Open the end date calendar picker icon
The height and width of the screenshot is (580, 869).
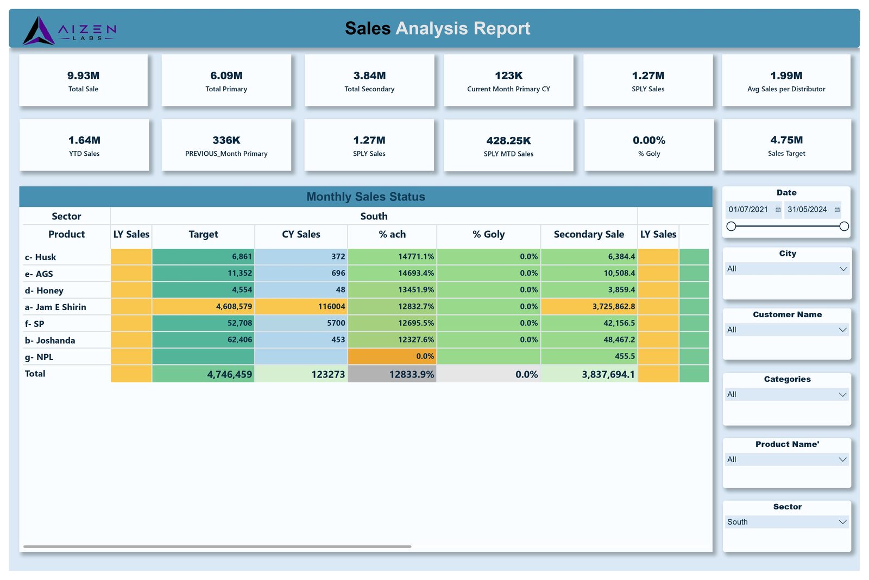[x=837, y=210]
